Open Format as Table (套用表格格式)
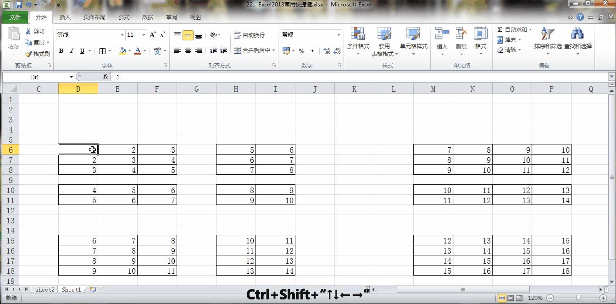Screen dimensions: 616x304 tap(384, 41)
